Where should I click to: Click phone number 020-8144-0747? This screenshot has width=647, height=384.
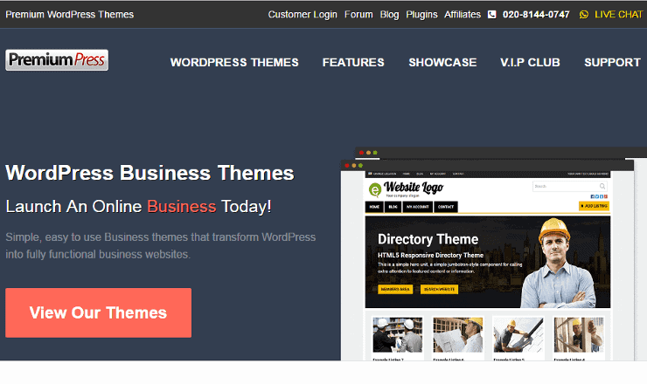point(536,15)
